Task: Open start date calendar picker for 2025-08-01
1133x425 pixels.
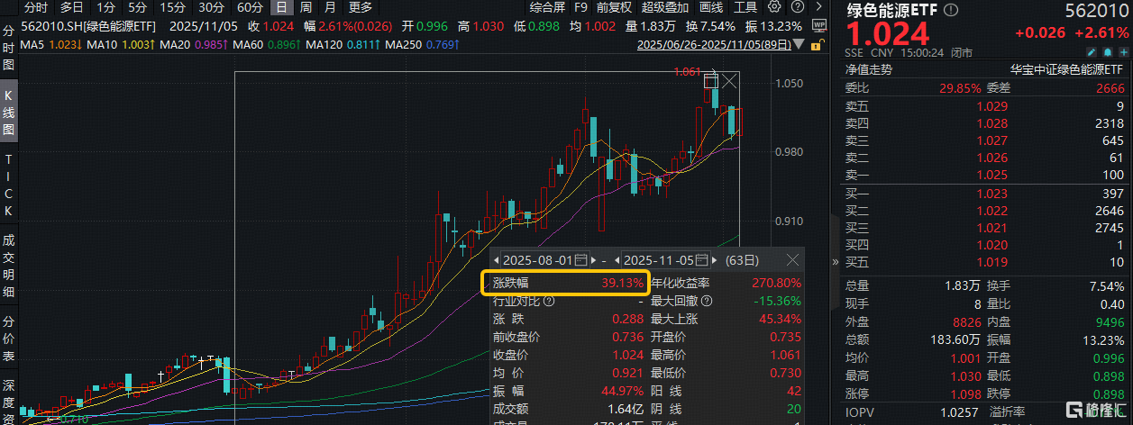Action: tap(580, 260)
